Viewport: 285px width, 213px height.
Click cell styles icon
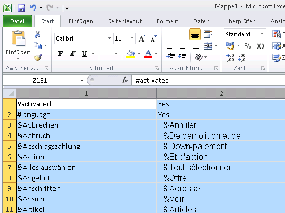coord(276,57)
